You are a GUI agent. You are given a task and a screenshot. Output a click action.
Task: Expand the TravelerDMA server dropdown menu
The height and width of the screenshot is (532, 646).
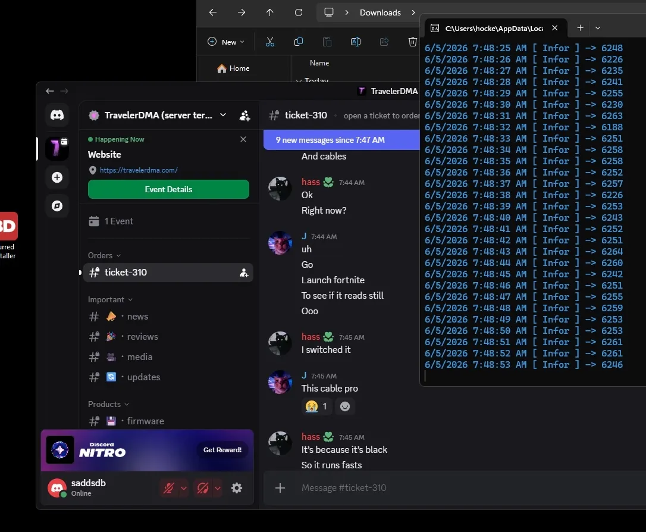tap(223, 115)
